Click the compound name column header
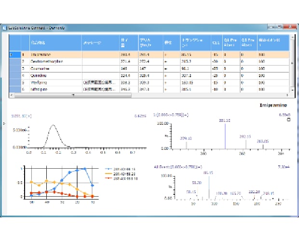 (x=56, y=43)
